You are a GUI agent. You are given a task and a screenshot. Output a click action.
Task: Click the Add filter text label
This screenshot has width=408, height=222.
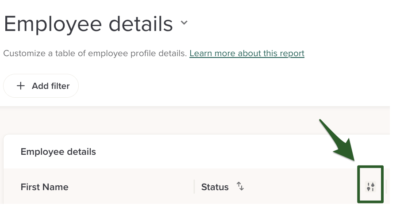click(50, 86)
